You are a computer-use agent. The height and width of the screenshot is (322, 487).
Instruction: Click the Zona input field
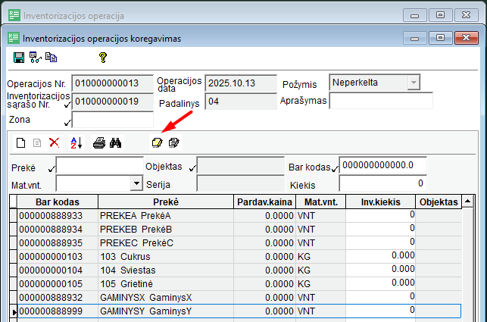click(x=112, y=120)
